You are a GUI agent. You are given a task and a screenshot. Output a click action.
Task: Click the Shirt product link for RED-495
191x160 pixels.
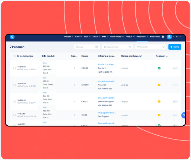[x=45, y=108]
